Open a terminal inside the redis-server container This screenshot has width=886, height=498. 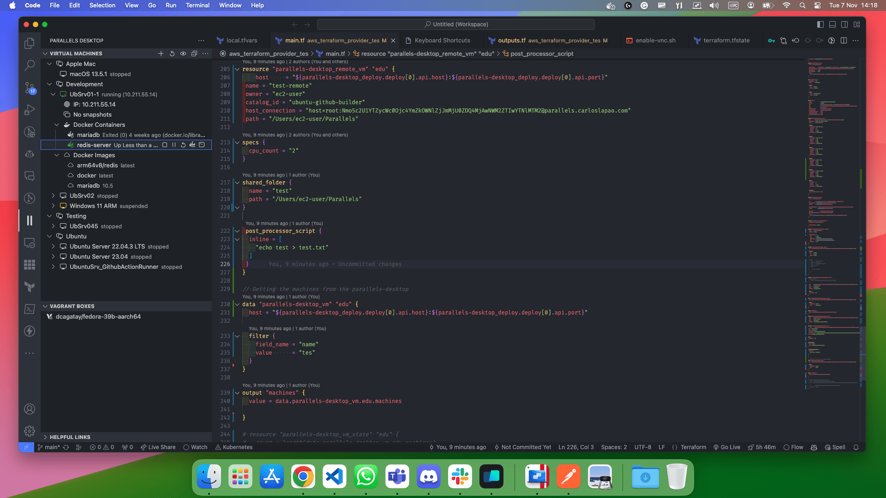tap(202, 145)
